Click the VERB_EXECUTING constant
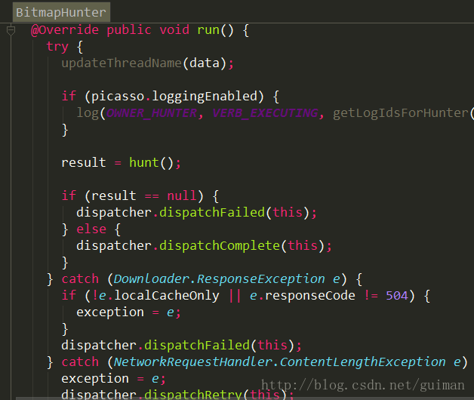 tap(265, 113)
